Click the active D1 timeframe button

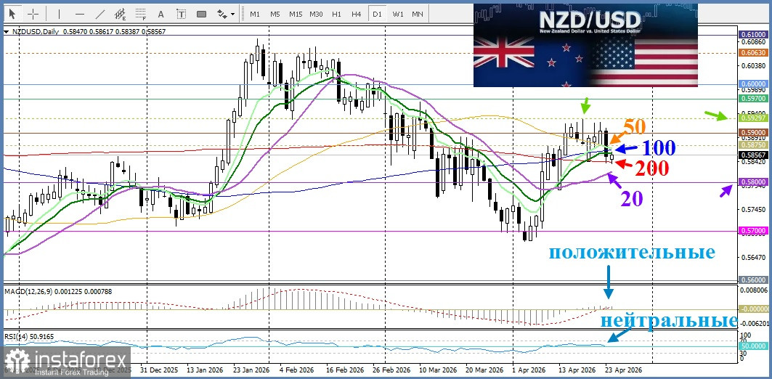pos(377,14)
